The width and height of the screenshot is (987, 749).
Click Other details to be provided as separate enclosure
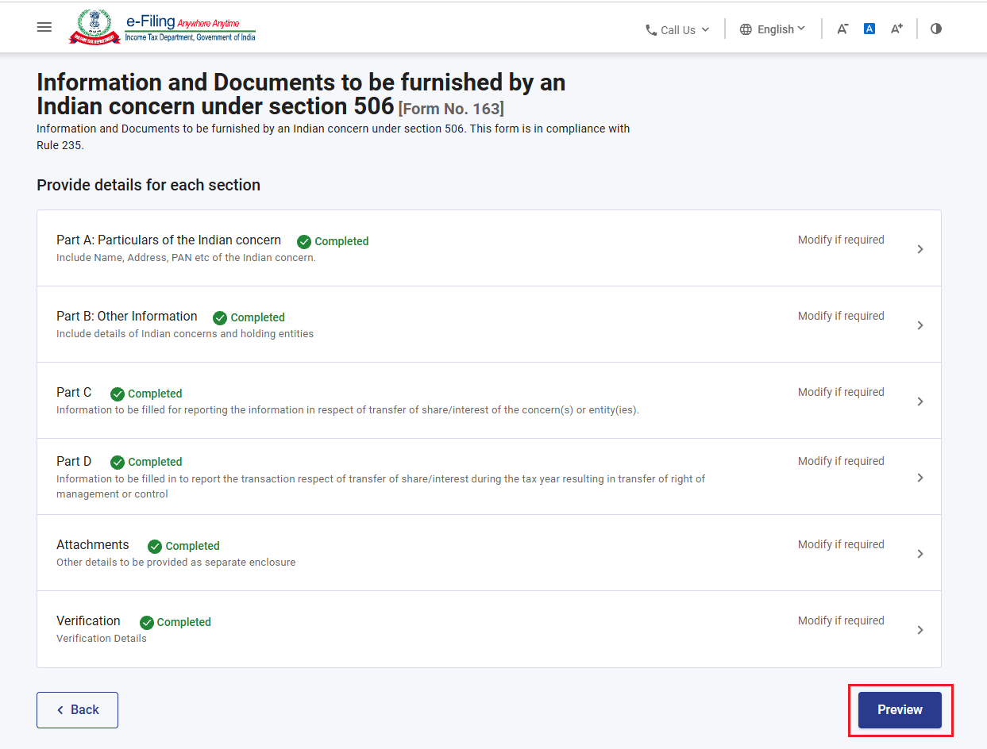(x=175, y=563)
